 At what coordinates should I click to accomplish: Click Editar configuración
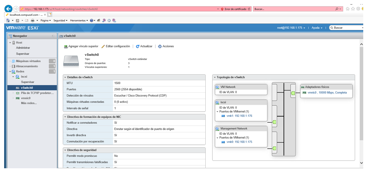click(116, 46)
